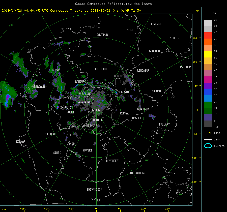Click the SINDGI city label

pos(128,30)
